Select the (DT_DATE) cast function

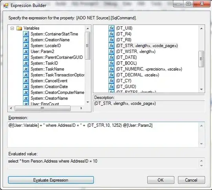(126, 57)
